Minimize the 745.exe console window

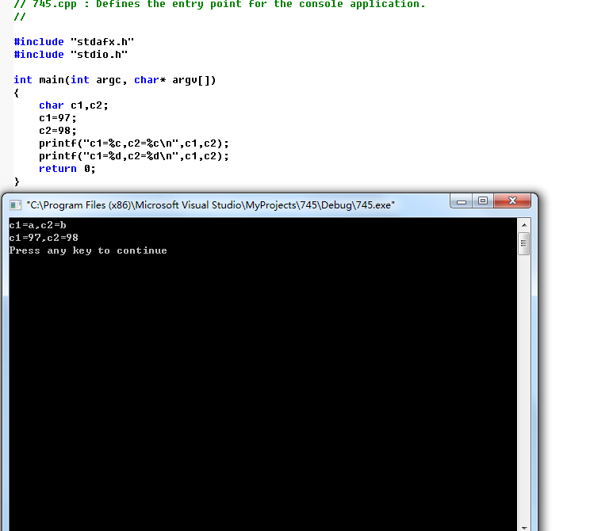pos(462,201)
